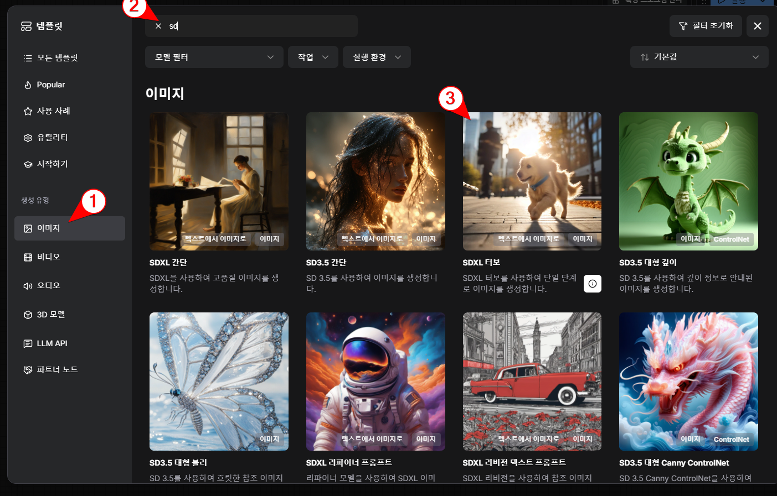Open LLM API category
777x496 pixels.
pos(52,343)
